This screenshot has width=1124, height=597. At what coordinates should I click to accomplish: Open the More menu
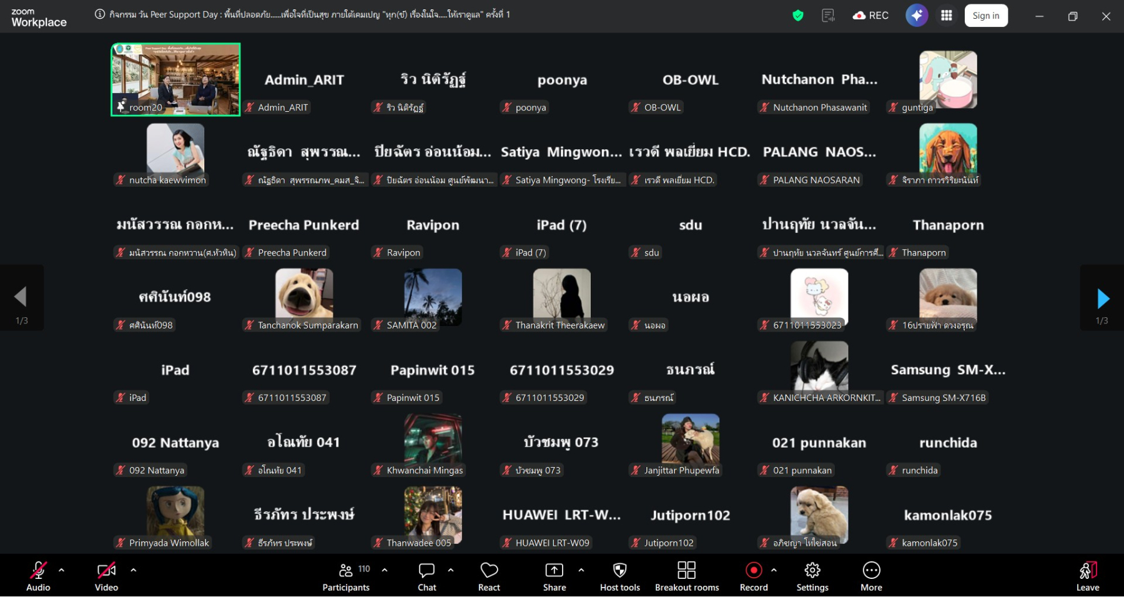pos(871,576)
